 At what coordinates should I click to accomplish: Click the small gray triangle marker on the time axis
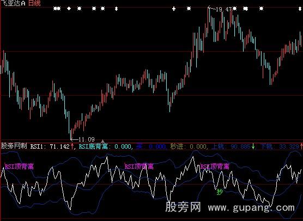click(x=103, y=142)
